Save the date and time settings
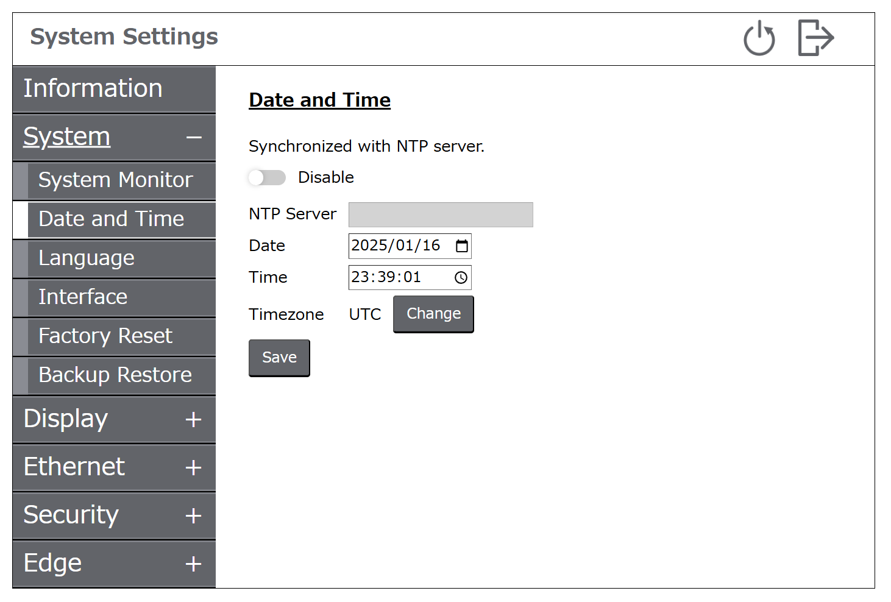Screen dimensions: 891x602 pyautogui.click(x=279, y=358)
